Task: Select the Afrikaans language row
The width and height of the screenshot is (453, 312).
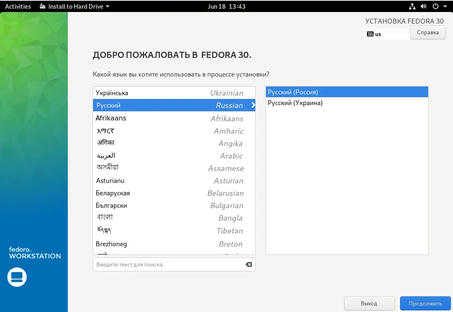Action: [x=174, y=118]
